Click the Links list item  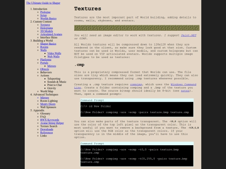coord(44,136)
